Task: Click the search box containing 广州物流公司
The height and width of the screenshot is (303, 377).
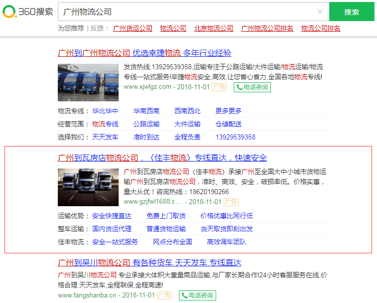Action: pyautogui.click(x=186, y=12)
